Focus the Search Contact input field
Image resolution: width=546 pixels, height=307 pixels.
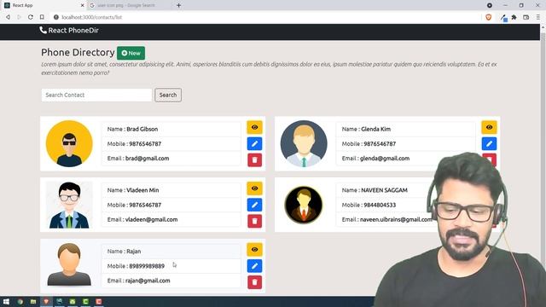point(96,95)
